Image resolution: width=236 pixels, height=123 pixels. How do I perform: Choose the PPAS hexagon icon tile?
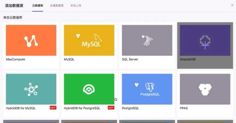click(x=205, y=89)
